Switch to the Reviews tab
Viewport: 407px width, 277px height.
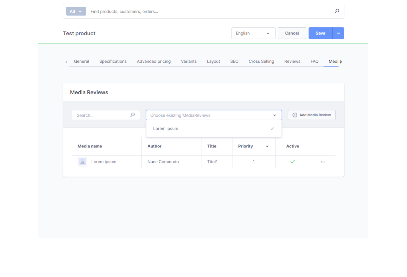pos(292,62)
